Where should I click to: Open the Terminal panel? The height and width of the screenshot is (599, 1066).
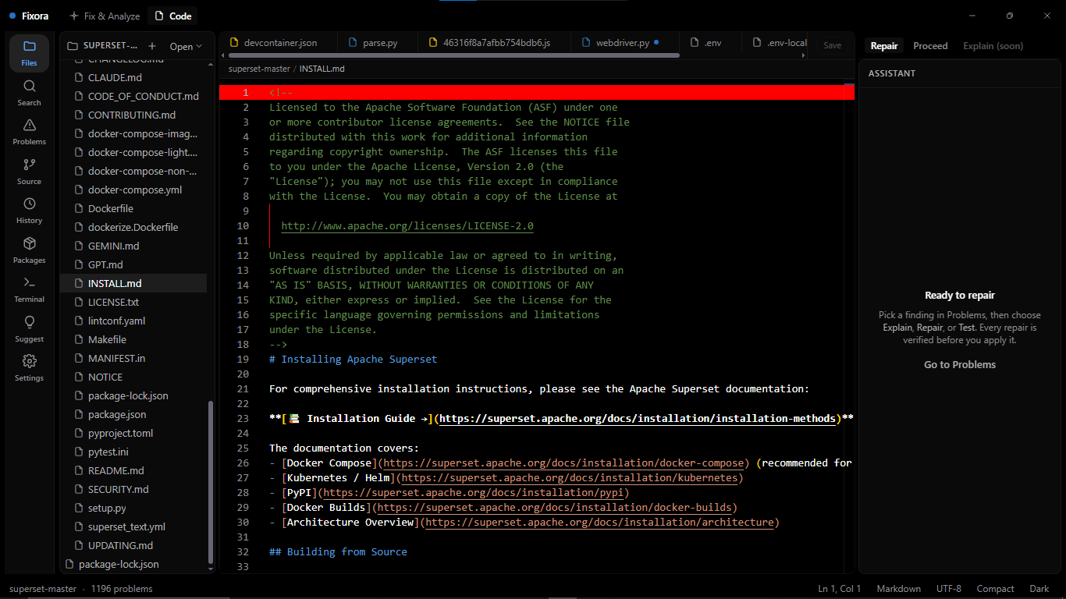(29, 289)
